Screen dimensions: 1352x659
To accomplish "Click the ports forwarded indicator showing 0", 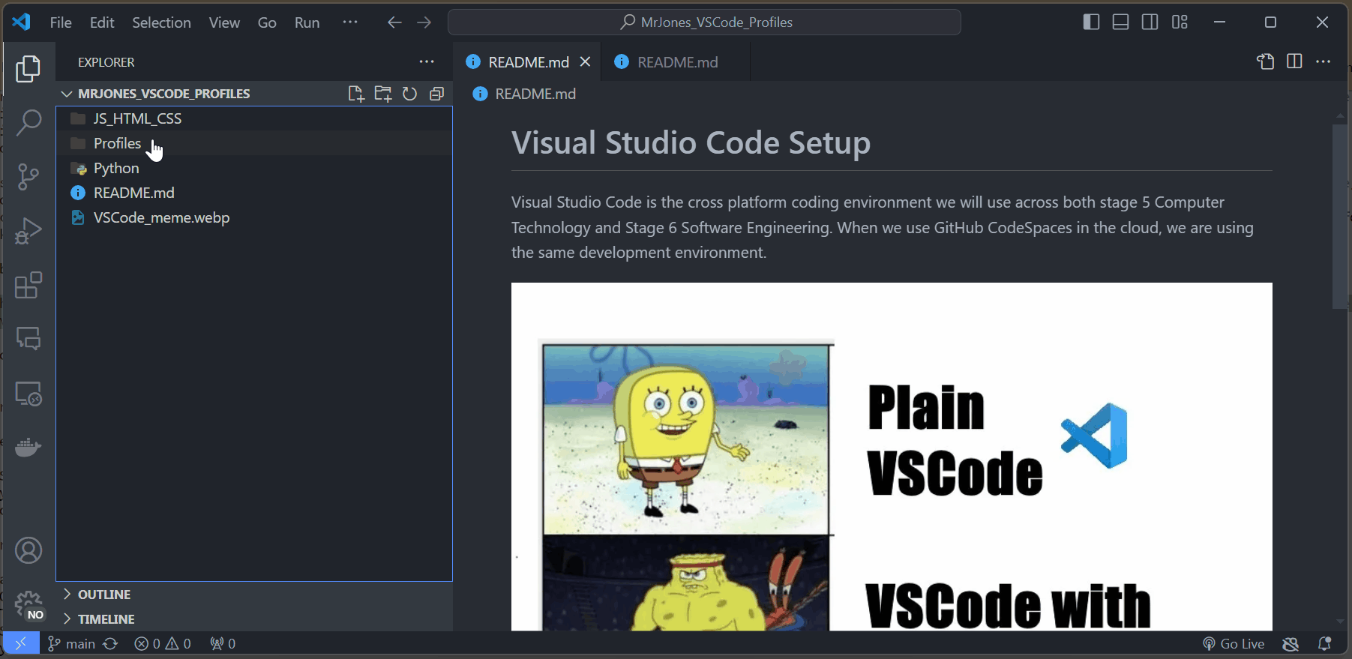I will (223, 643).
